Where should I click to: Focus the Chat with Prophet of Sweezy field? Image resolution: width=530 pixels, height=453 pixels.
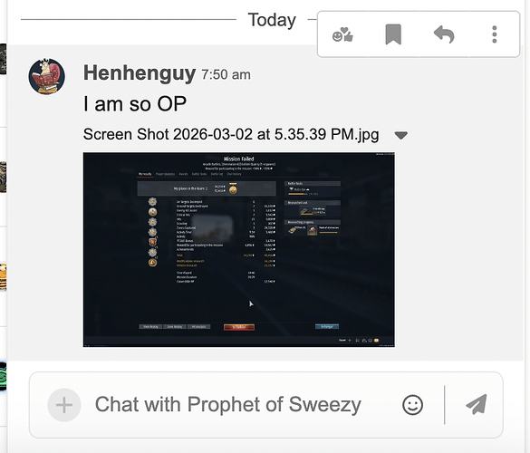point(228,405)
